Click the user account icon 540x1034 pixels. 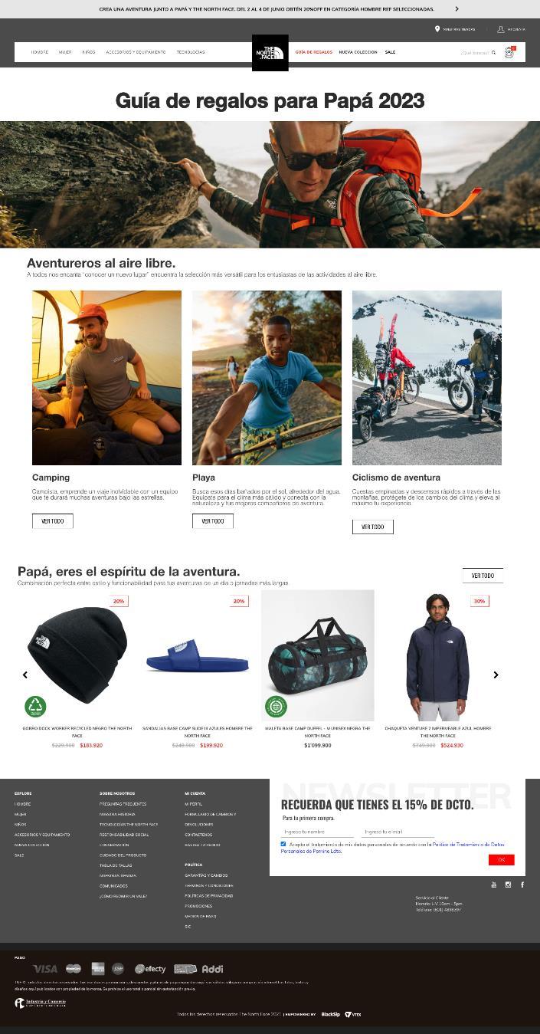pos(501,29)
